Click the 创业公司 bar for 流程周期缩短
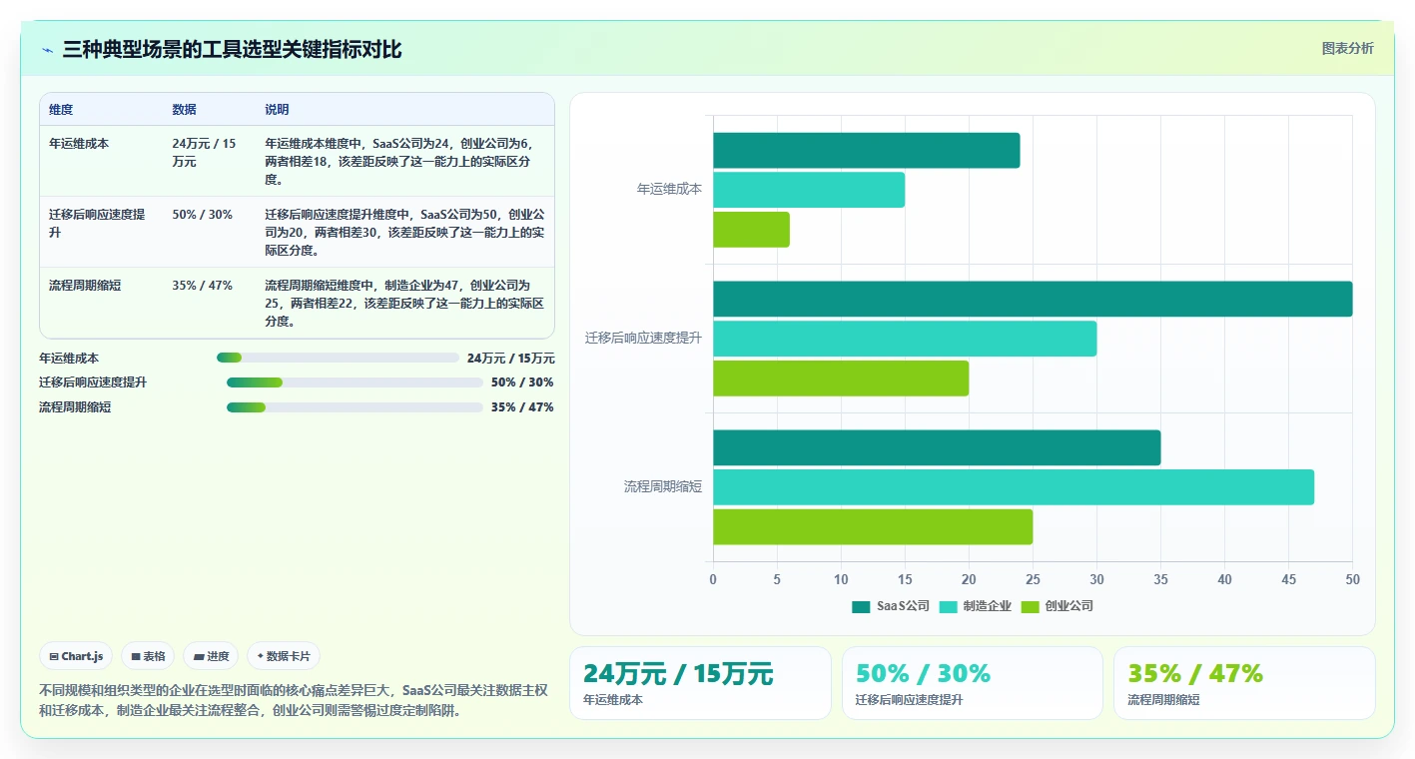Screen dimensions: 1415x759 point(873,527)
